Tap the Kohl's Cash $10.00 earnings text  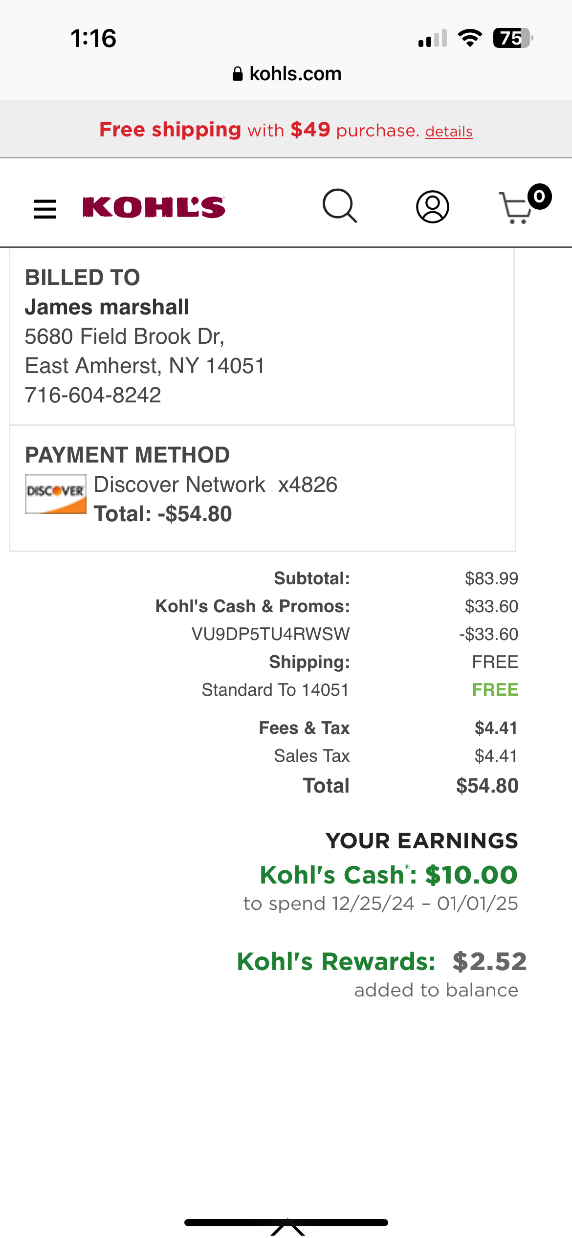[388, 875]
